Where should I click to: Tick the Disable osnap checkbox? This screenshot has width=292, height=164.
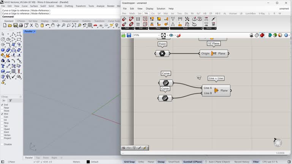[x=2, y=144]
